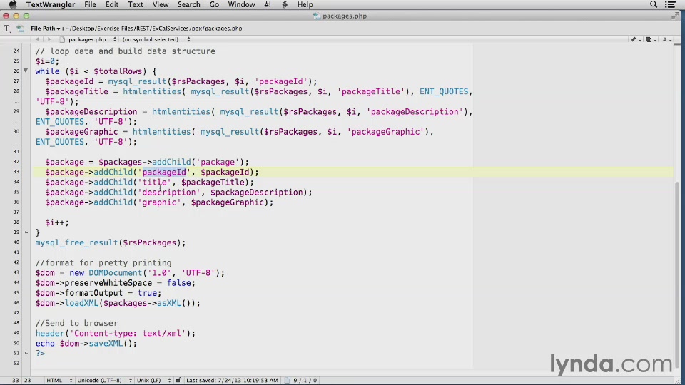The height and width of the screenshot is (385, 685).
Task: Open the File Path dropdown
Action: click(46, 29)
